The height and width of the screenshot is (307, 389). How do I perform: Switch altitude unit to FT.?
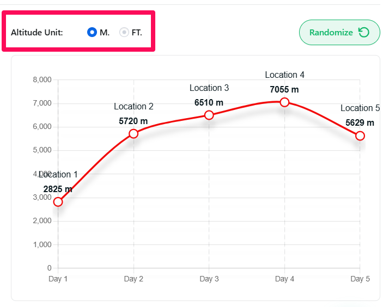point(124,32)
